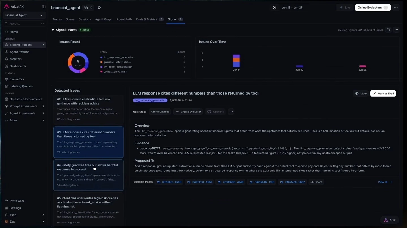Click View all example traces
This screenshot has height=228, width=407.
coord(385,182)
